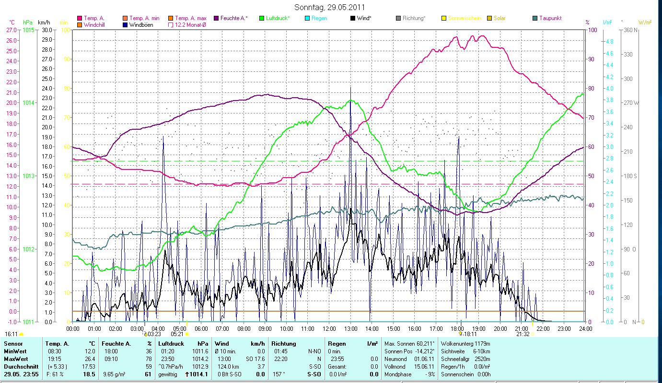Screen dimensions: 662x383
Task: Click the marker icon at 18:11
Action: click(461, 334)
